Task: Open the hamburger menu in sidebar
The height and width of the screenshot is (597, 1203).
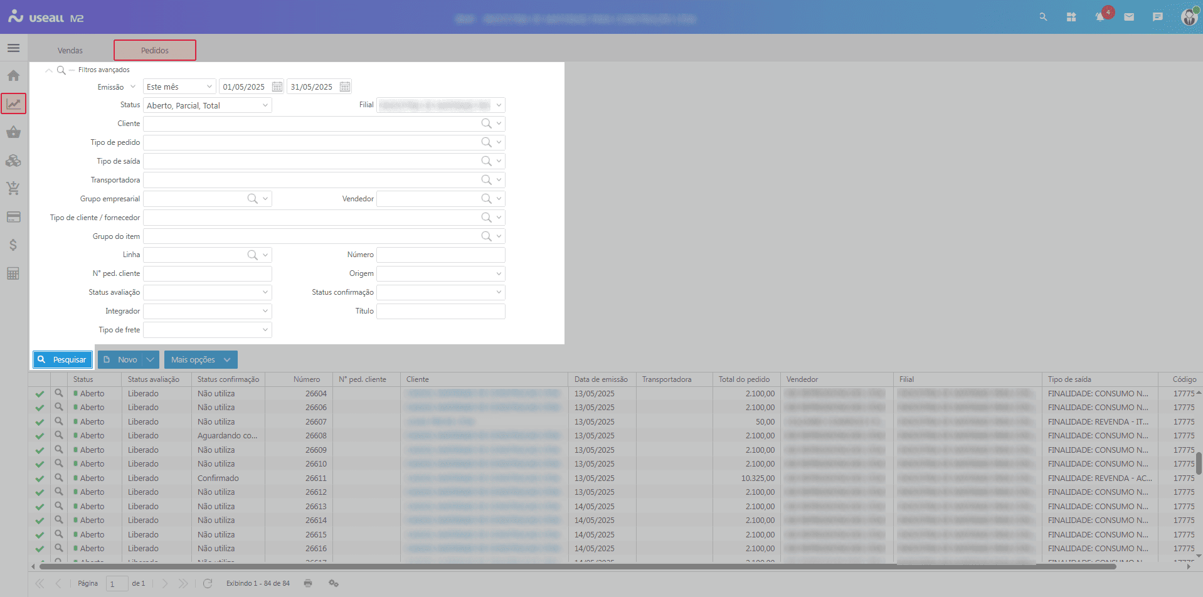Action: (13, 48)
